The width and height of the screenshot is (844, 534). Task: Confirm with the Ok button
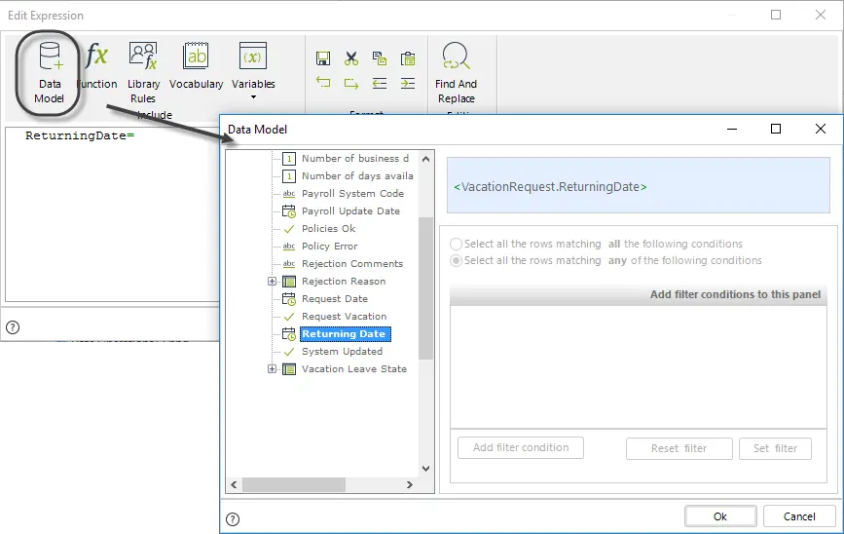(x=720, y=516)
